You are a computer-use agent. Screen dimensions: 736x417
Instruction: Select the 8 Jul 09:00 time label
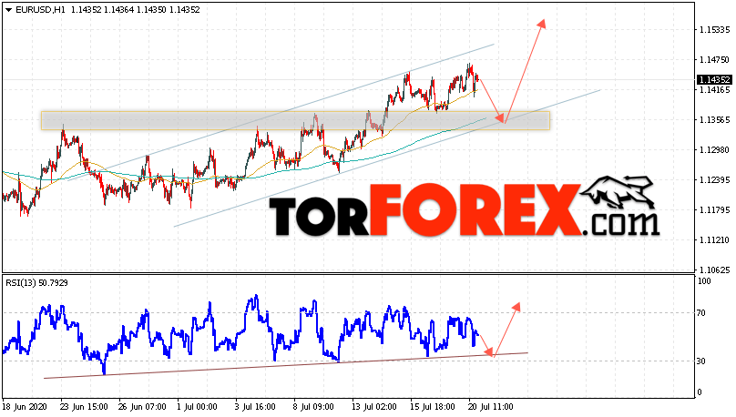pos(313,407)
